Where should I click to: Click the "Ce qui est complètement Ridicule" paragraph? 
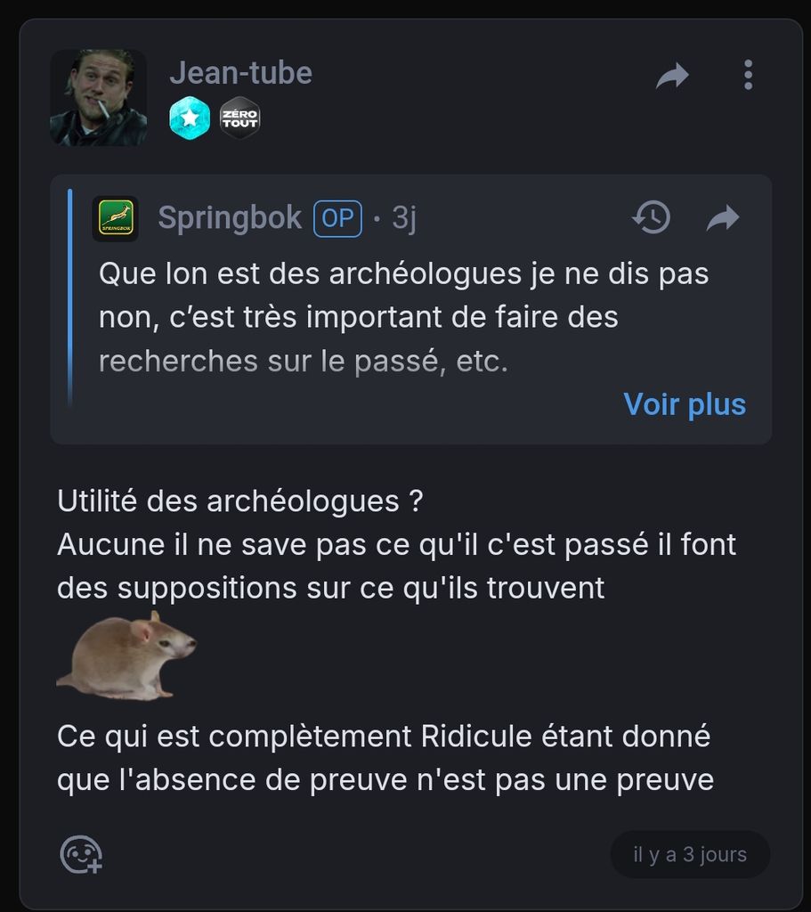[x=385, y=759]
